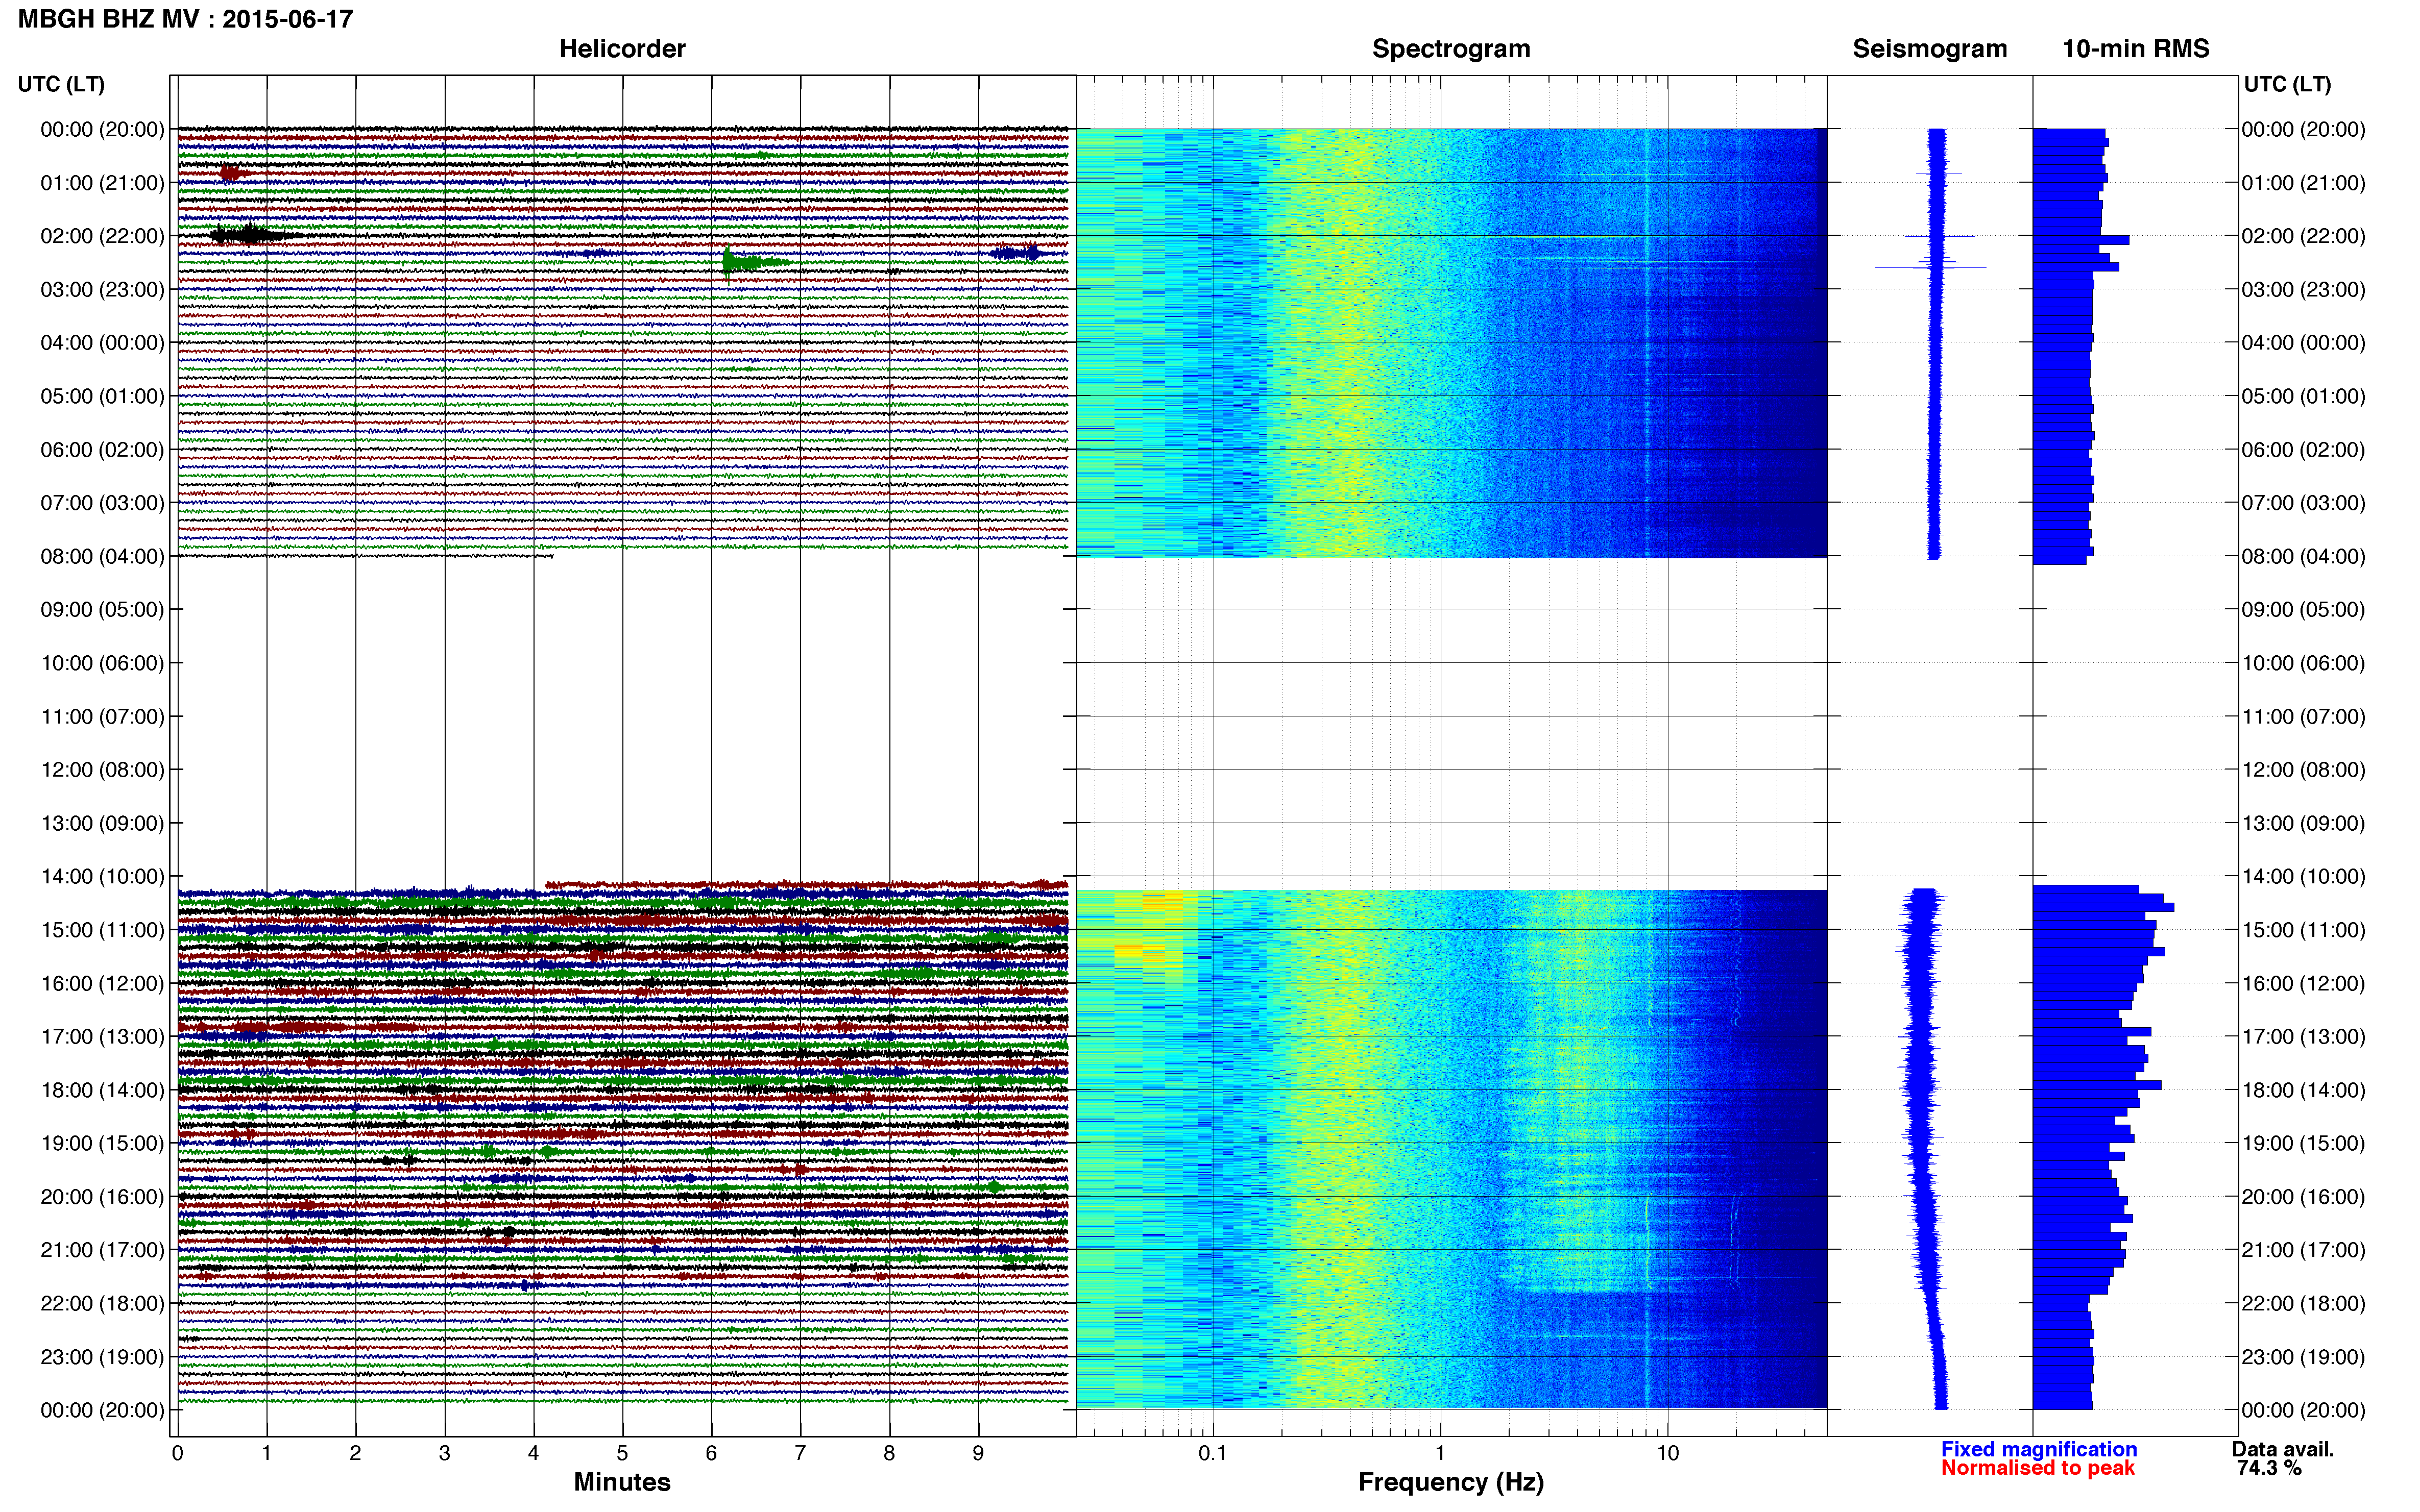
Task: Click the 'Minutes' x-axis label
Action: coord(621,1482)
